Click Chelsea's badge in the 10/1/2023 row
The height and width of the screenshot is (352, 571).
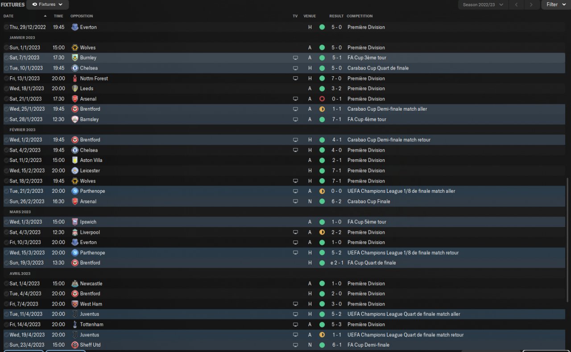(75, 68)
